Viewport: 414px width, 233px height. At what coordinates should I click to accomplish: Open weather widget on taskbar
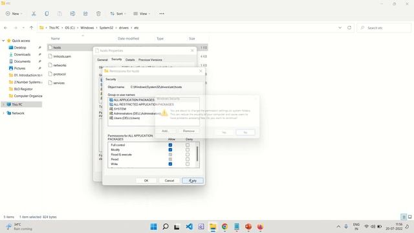pyautogui.click(x=19, y=227)
